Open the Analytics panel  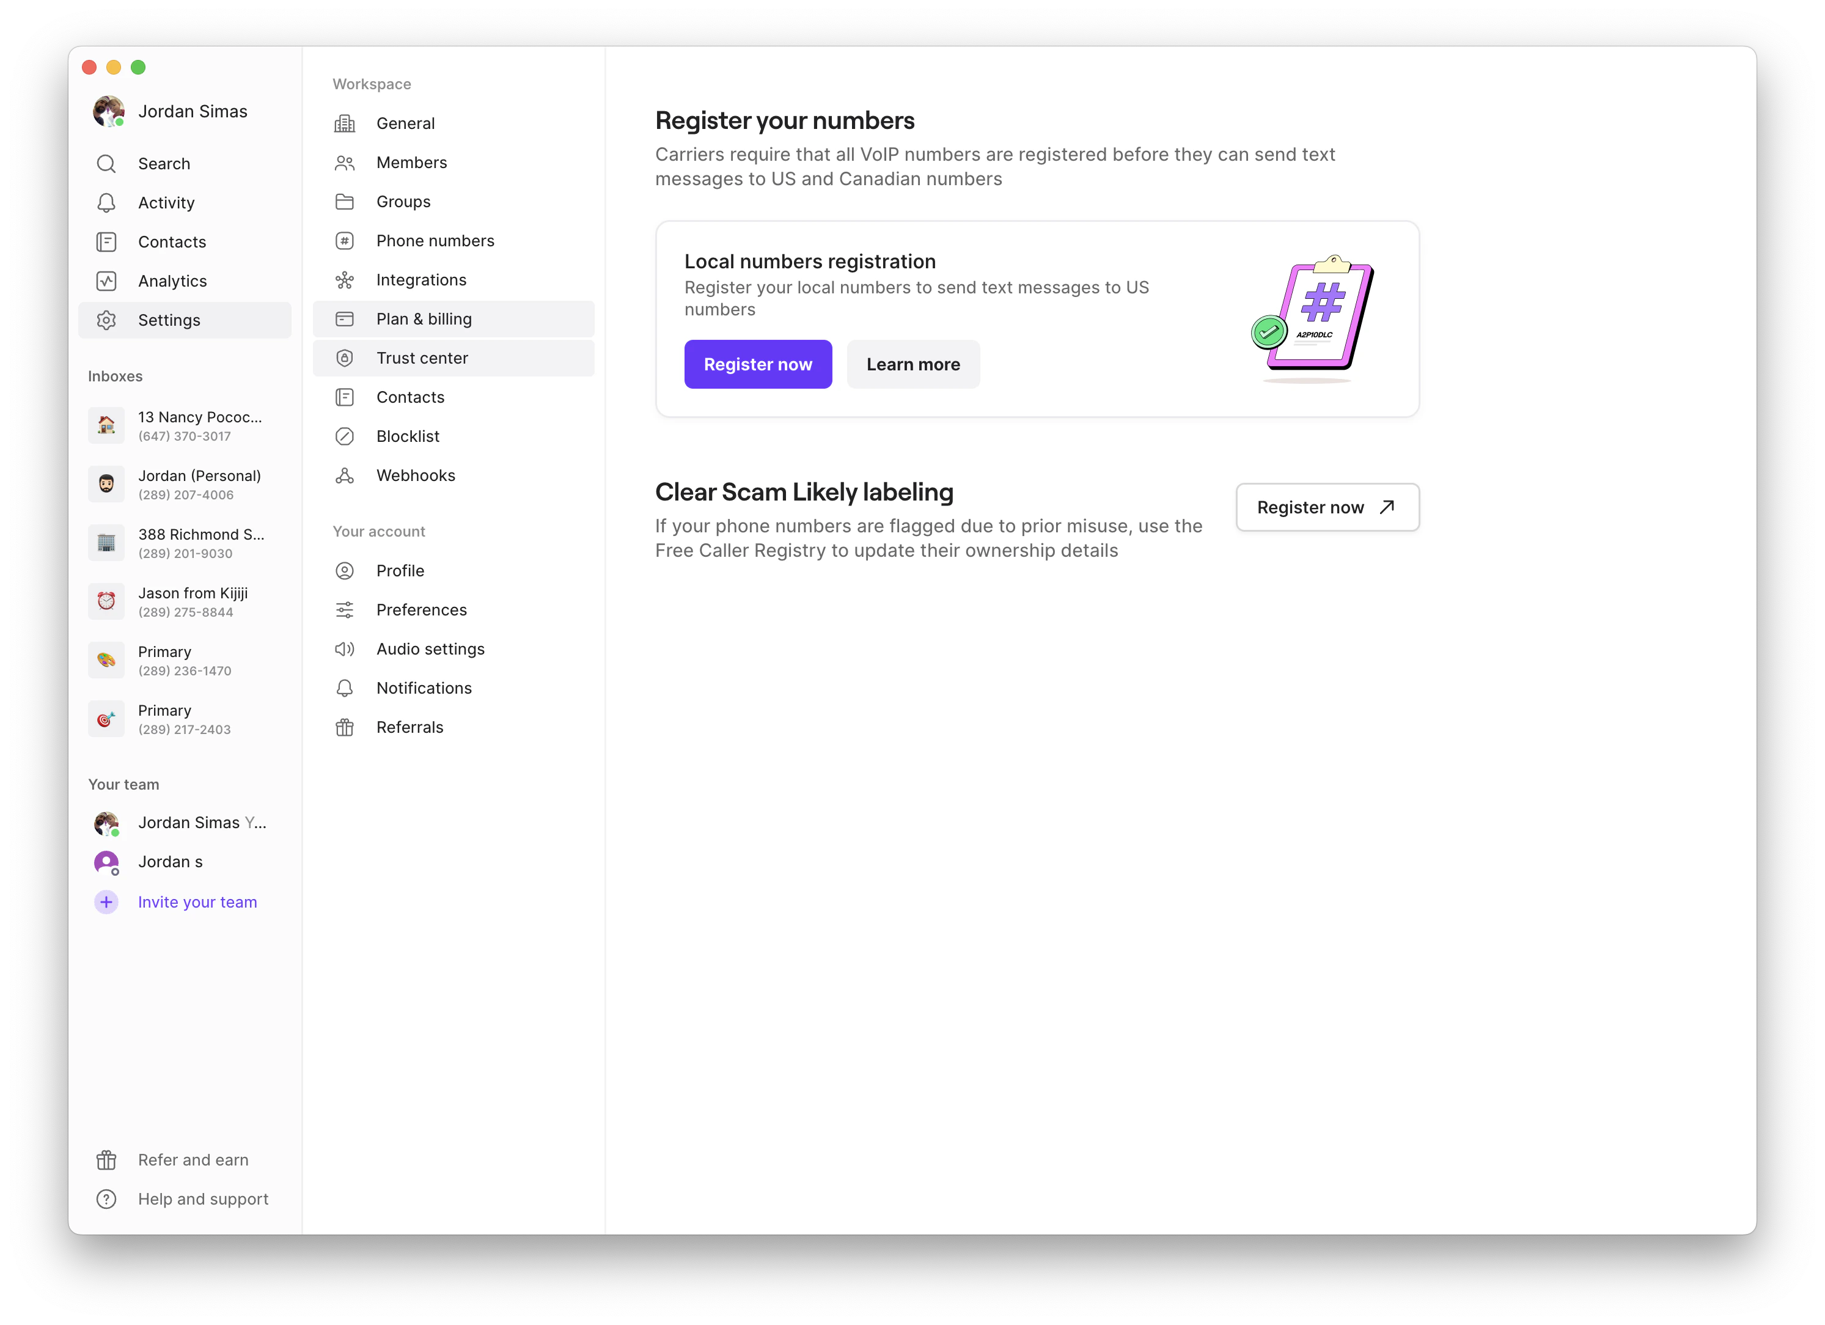click(171, 281)
